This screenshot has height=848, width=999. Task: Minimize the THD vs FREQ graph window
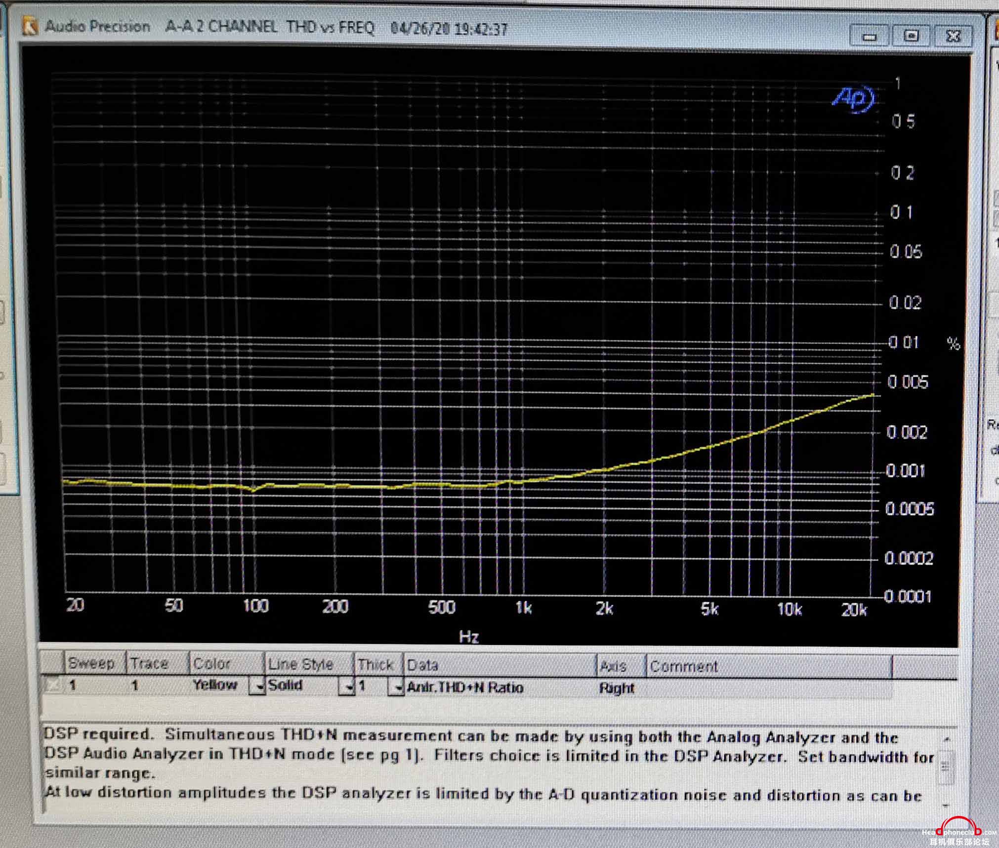870,36
